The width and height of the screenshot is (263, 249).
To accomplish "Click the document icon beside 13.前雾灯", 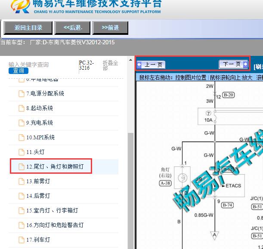I will click(x=21, y=181).
